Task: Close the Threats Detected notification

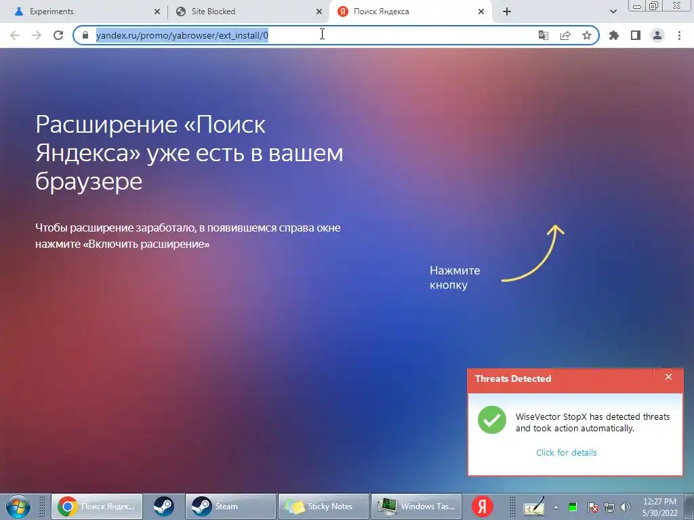Action: click(668, 376)
